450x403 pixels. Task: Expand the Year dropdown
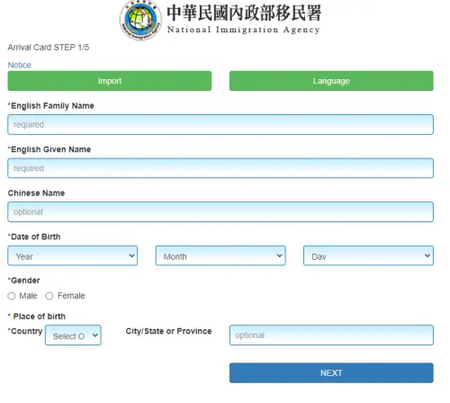[73, 255]
